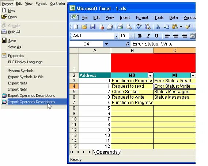Click cell 'Close Socket'
Screen dimensions: 208x166
coord(132,92)
